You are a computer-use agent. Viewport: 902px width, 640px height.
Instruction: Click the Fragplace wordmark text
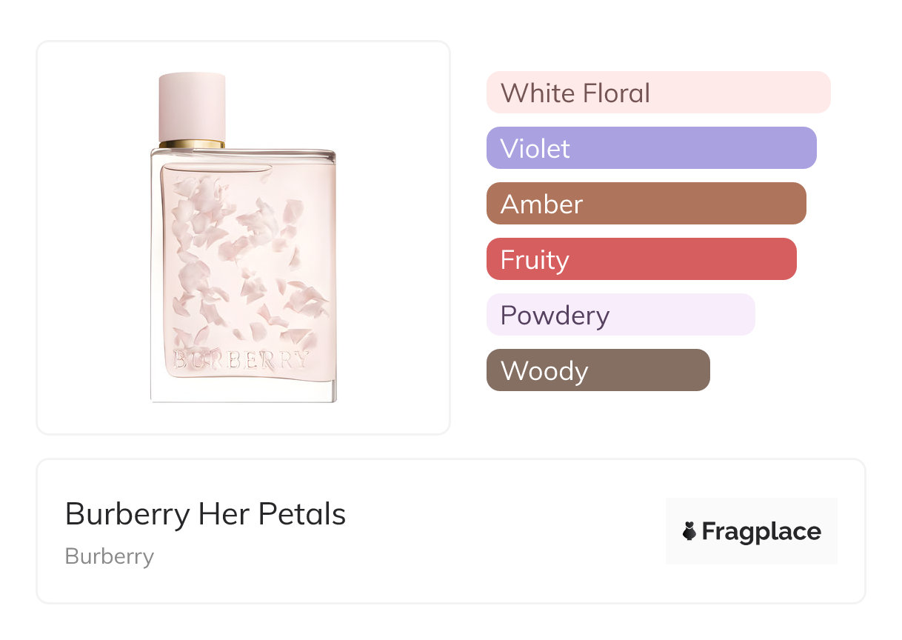(761, 531)
